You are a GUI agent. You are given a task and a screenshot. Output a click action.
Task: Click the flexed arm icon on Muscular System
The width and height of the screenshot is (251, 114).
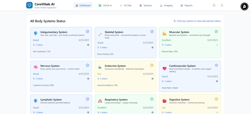(164, 33)
